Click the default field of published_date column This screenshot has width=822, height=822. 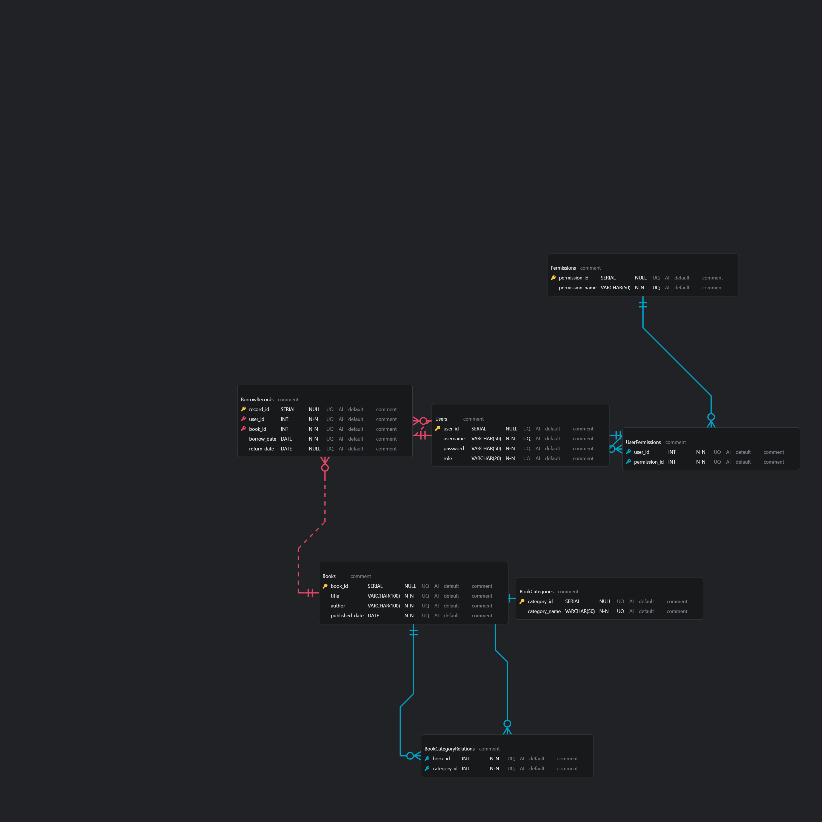coord(451,616)
